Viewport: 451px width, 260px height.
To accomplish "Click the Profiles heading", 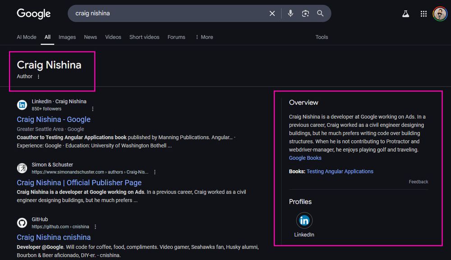I will pyautogui.click(x=300, y=202).
